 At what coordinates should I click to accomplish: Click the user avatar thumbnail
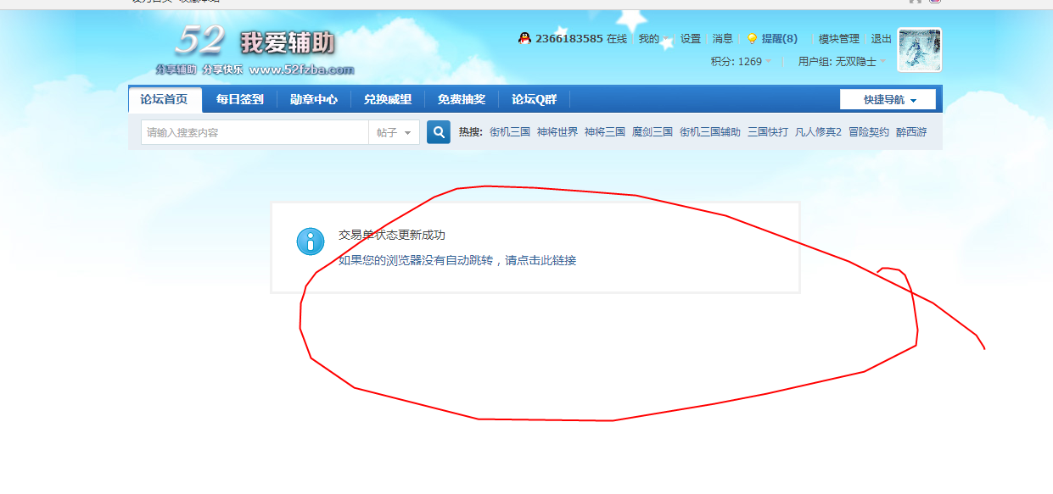click(920, 49)
